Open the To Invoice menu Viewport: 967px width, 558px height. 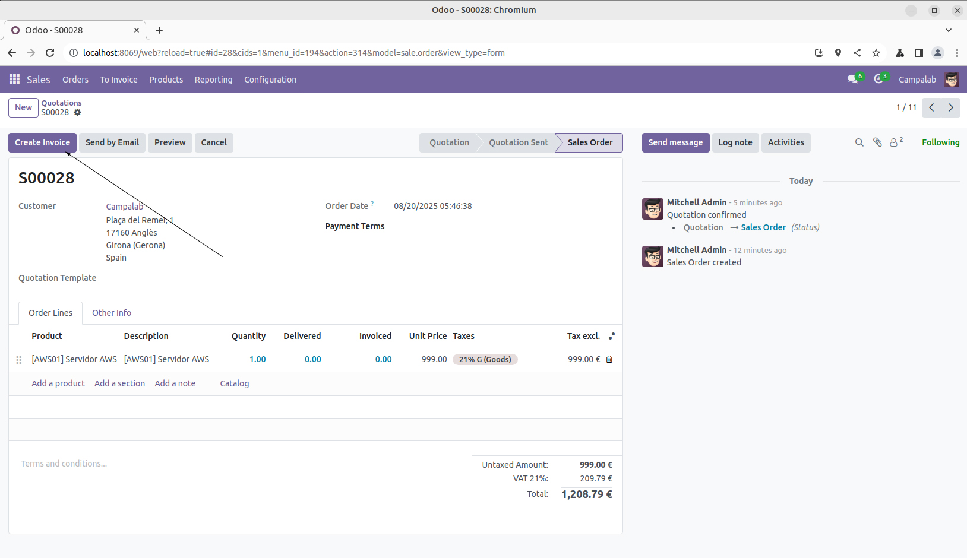118,80
